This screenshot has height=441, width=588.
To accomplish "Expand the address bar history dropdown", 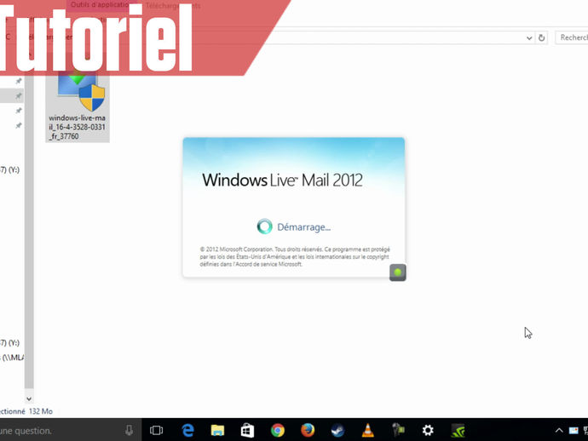I will tap(529, 37).
